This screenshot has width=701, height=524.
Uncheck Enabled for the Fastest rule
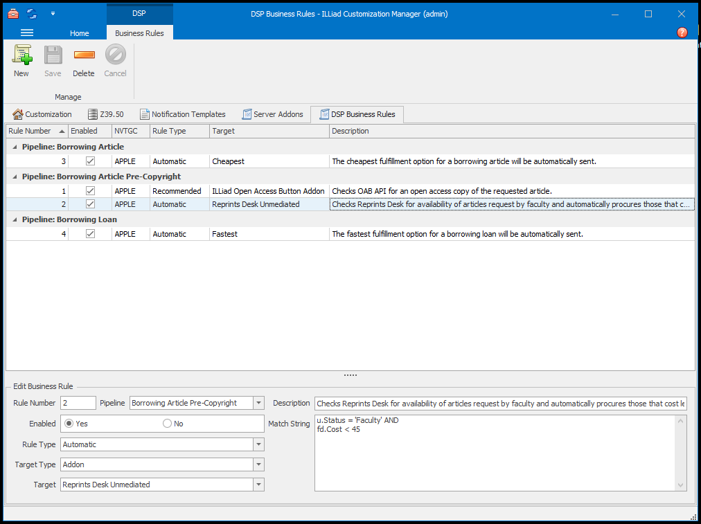tap(90, 234)
